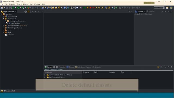Open dropdown arrow next to Search icon
Viewport: 174px width, 98px height.
coord(61,8)
